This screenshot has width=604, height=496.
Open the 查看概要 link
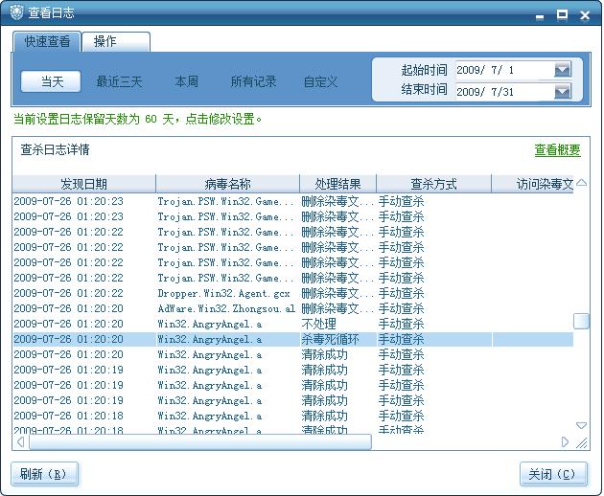coord(557,149)
